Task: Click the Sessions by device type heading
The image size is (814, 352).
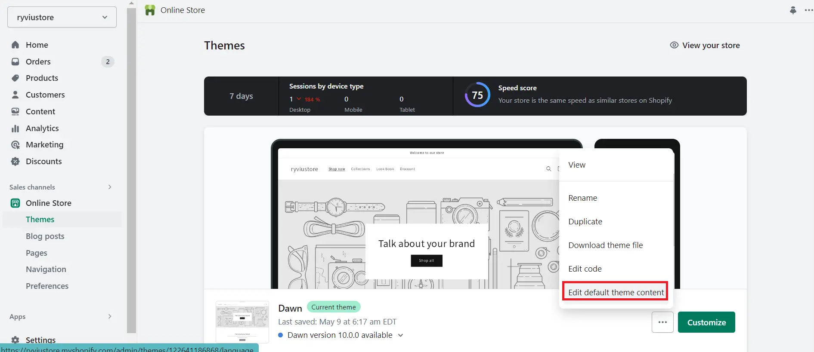Action: tap(326, 86)
